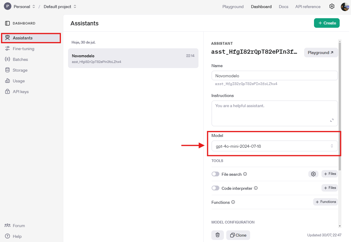The image size is (351, 242).
Task: Collapse sidebar via Dashboard panel icon
Action: [7, 23]
